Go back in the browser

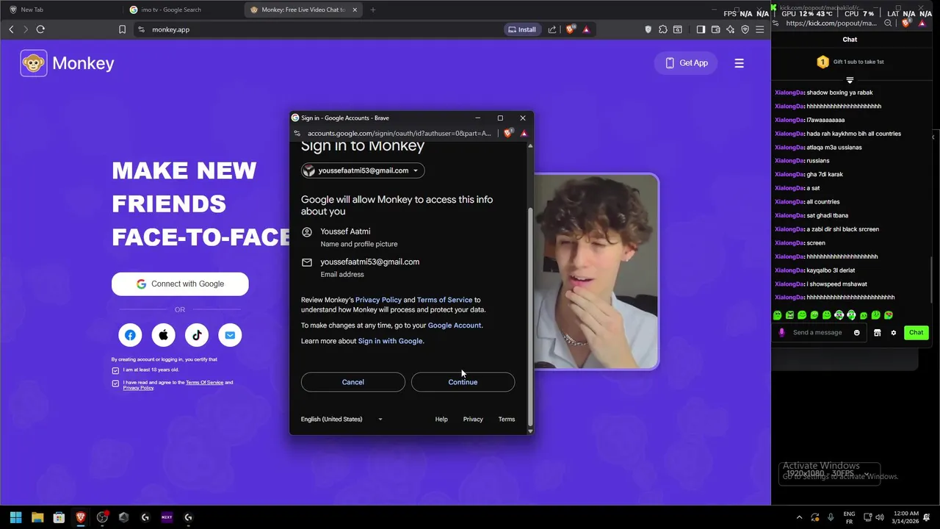(x=11, y=29)
